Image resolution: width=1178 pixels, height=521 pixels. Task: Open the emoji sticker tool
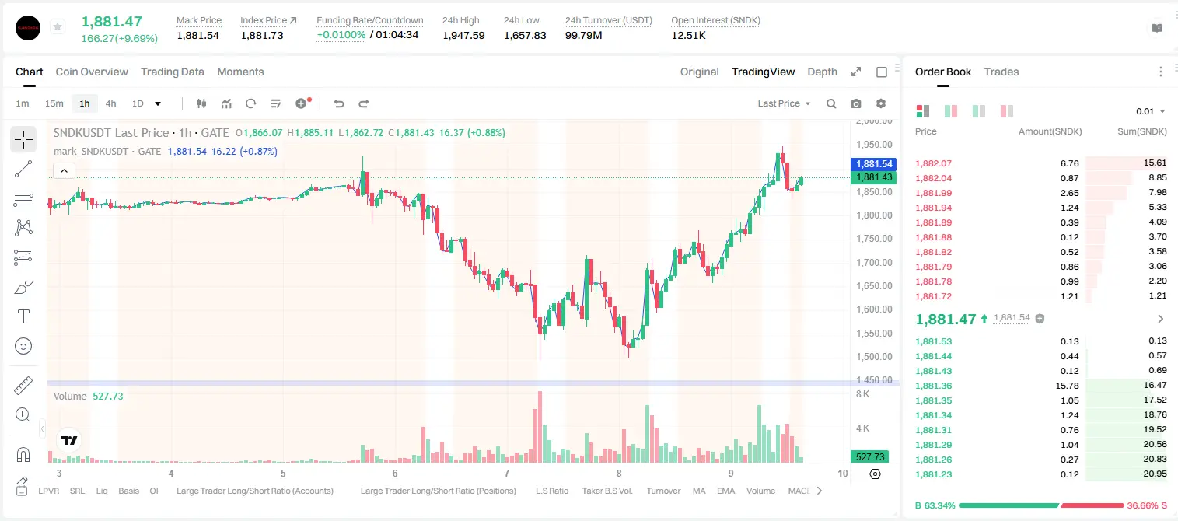pos(23,346)
